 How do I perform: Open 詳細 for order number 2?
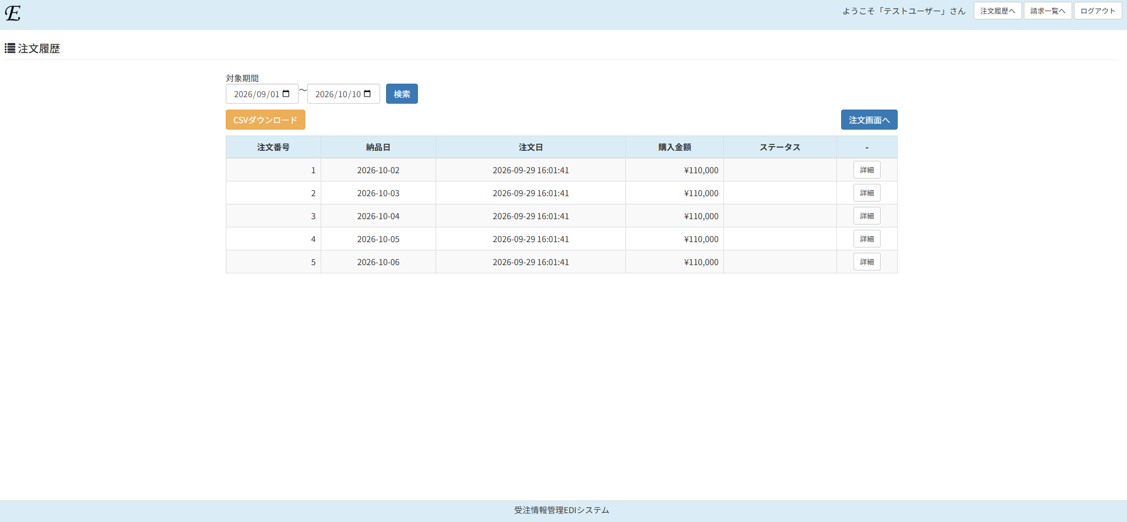click(x=866, y=193)
